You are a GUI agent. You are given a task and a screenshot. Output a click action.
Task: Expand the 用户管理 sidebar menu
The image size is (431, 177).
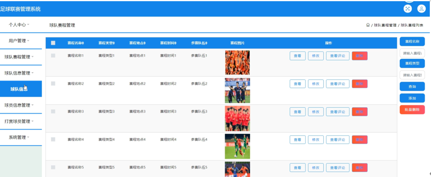pos(19,41)
